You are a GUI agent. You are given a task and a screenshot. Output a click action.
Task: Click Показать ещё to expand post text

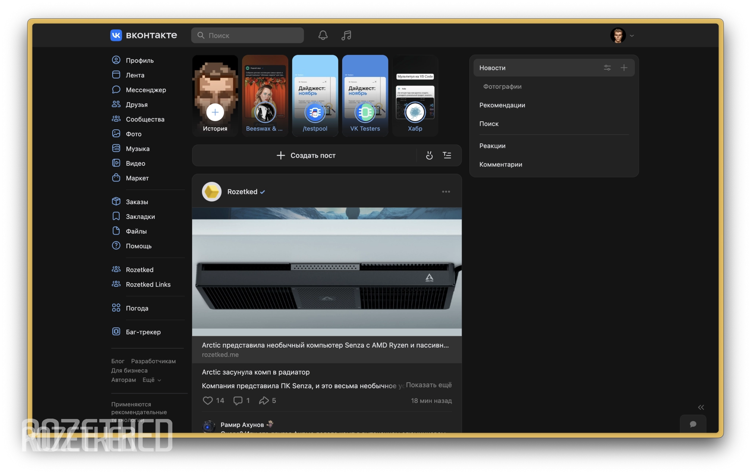tap(429, 385)
